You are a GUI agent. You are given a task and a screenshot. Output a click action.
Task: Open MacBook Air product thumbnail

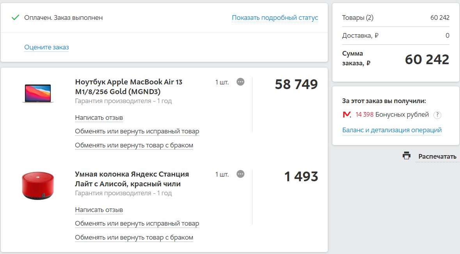point(38,93)
